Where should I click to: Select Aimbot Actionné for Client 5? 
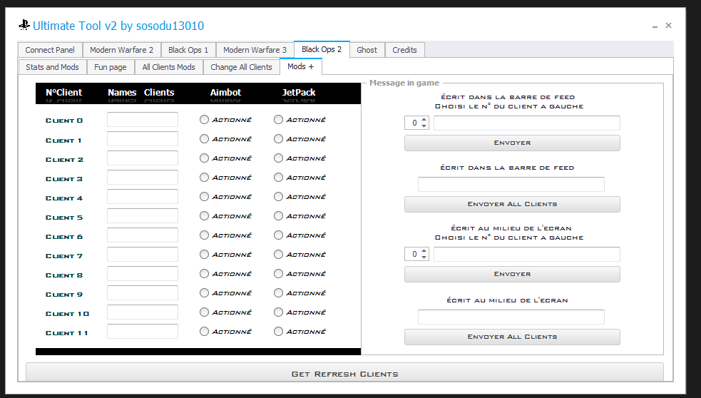204,215
